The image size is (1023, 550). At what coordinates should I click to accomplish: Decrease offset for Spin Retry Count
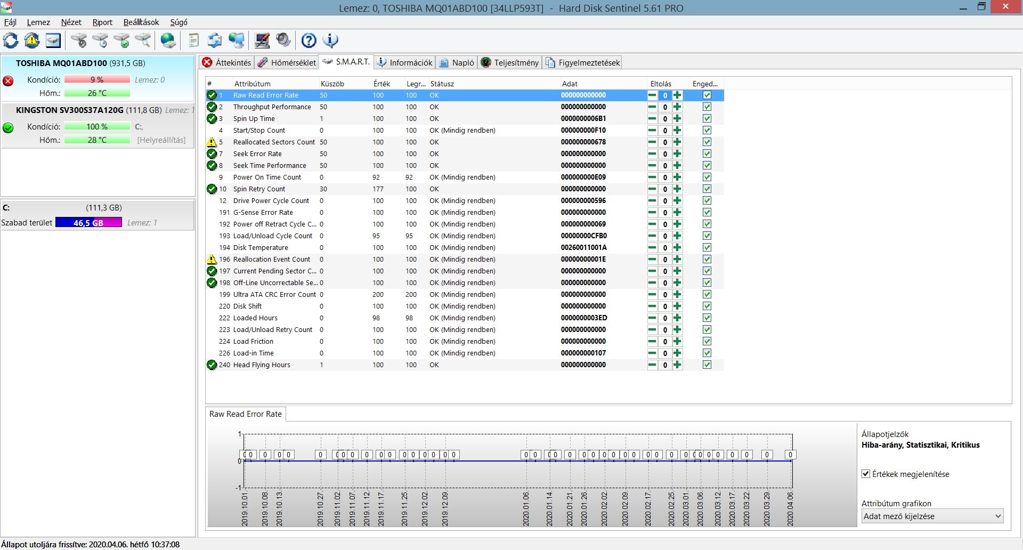coord(652,189)
